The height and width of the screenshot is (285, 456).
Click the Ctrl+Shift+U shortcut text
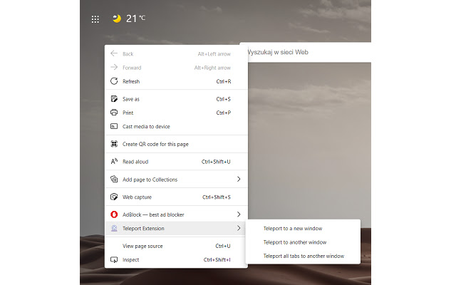216,162
